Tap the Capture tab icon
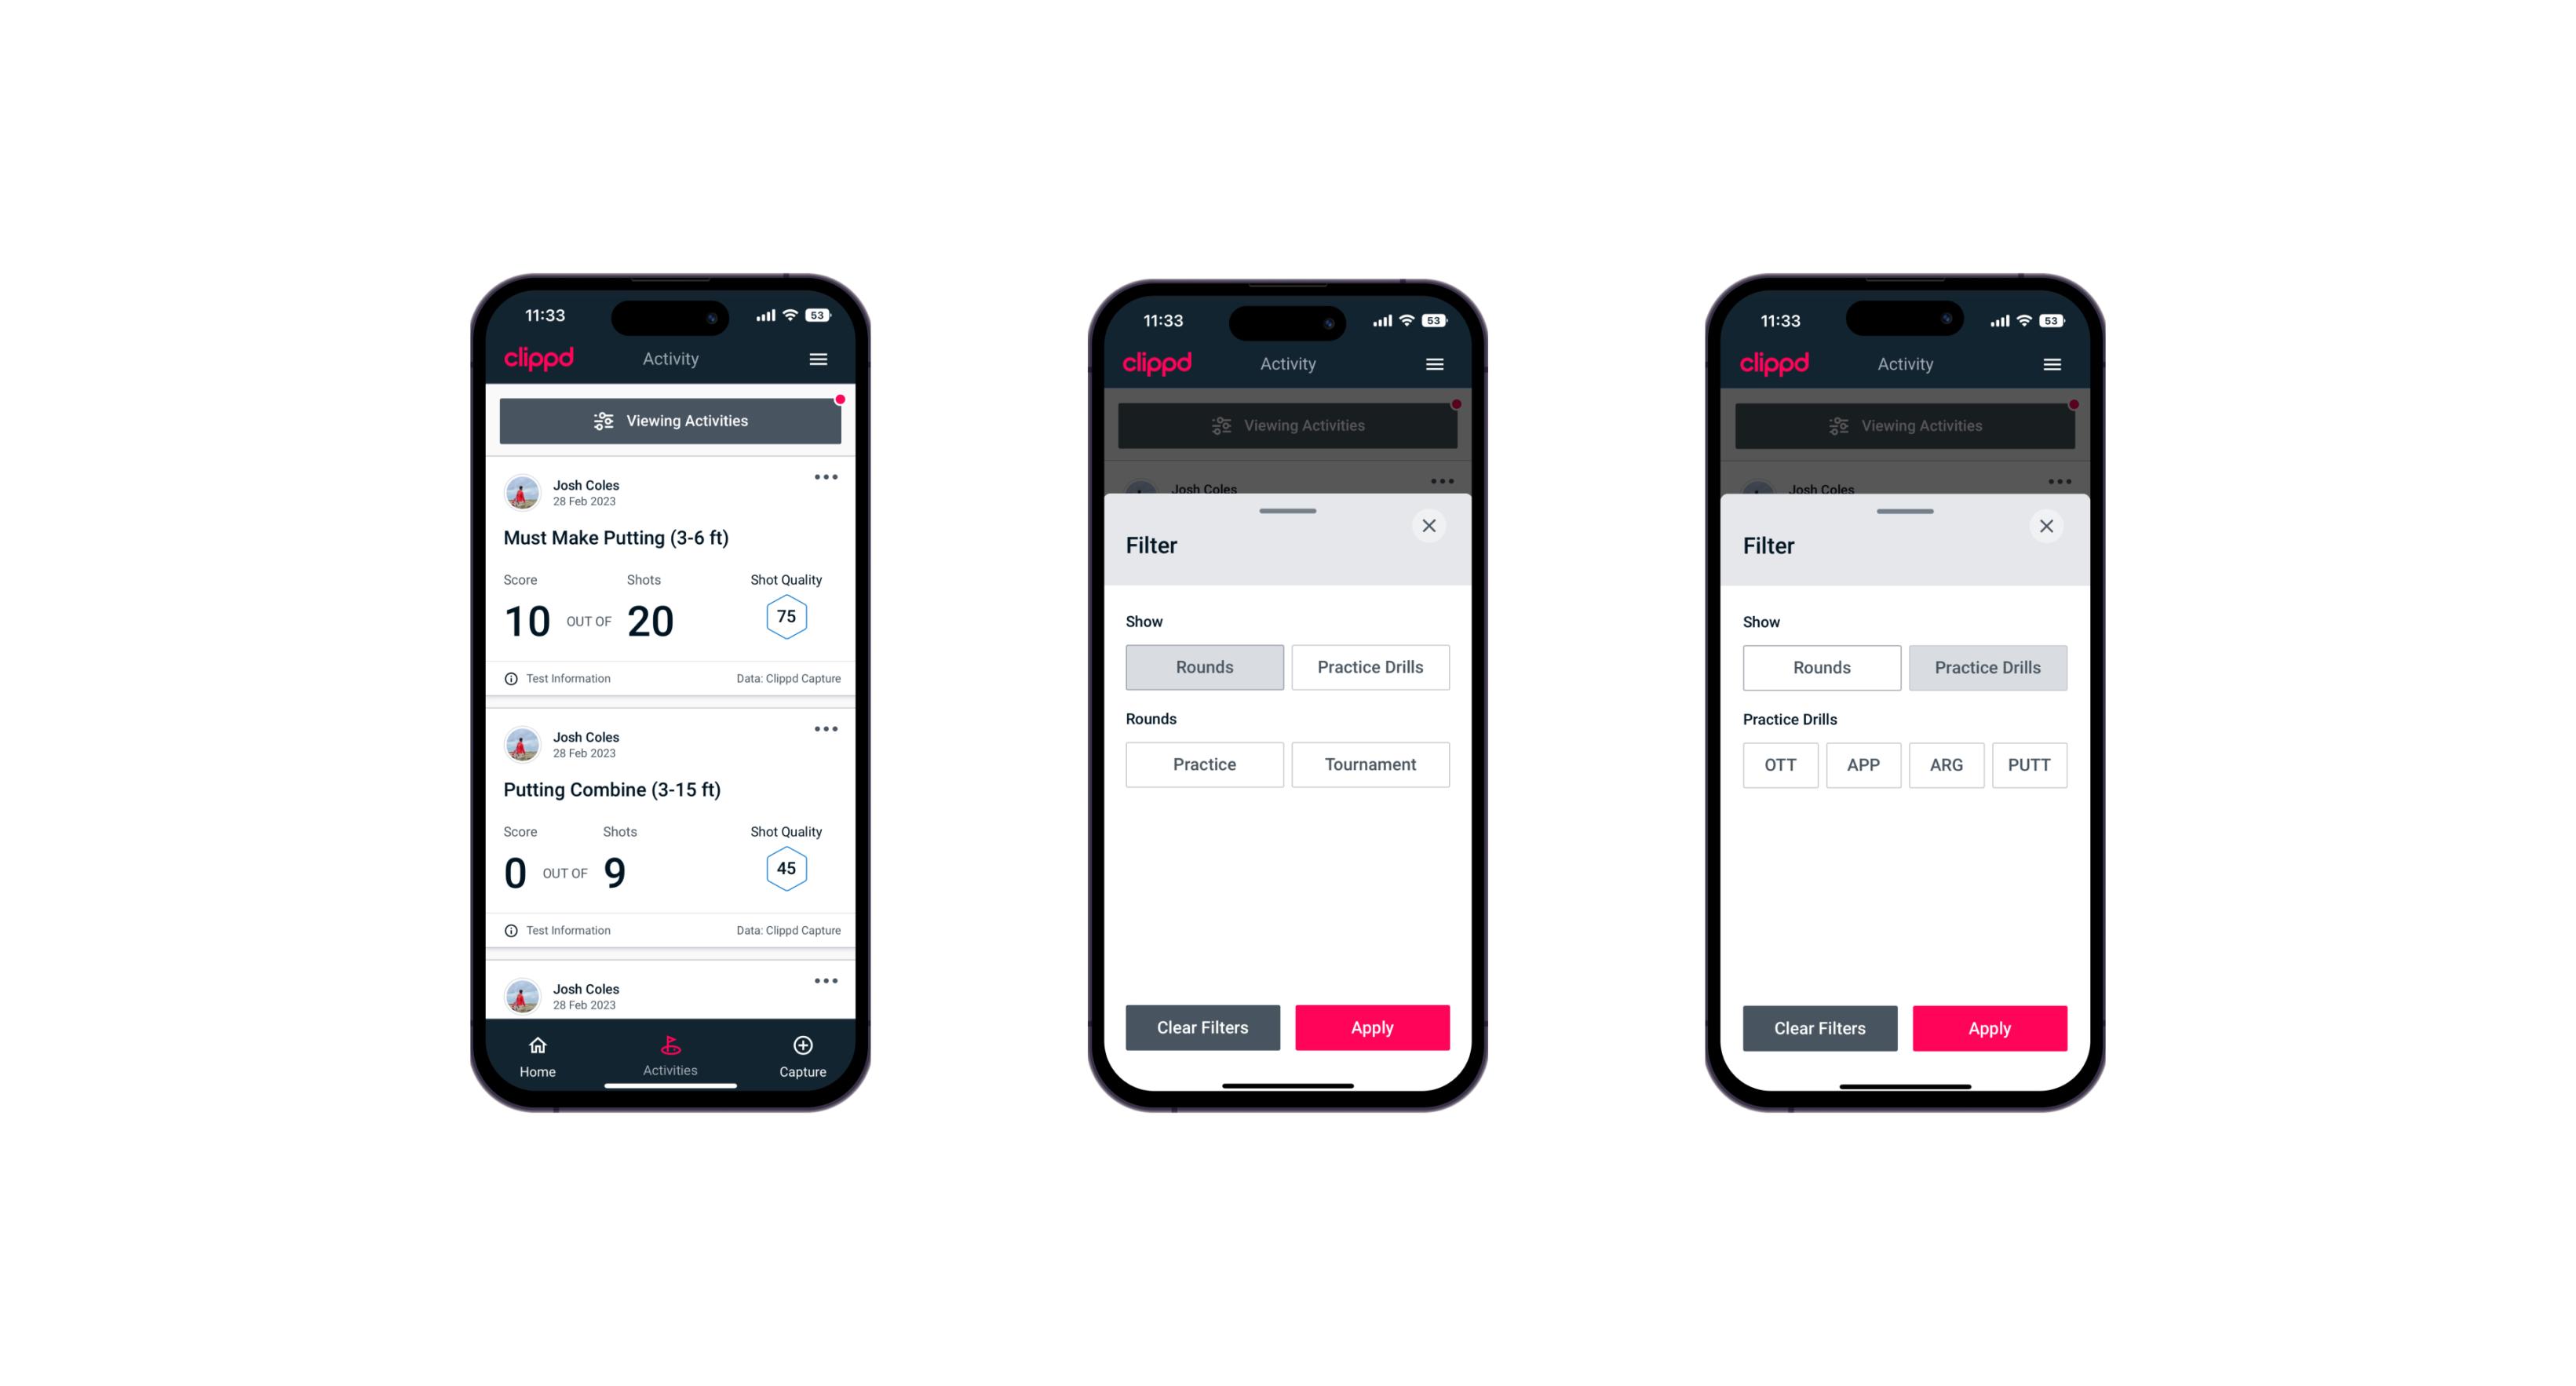 [804, 1046]
